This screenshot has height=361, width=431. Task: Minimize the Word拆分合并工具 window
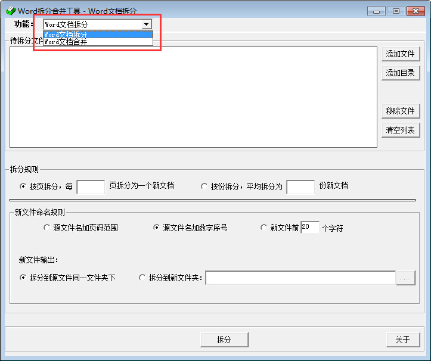tap(376, 11)
